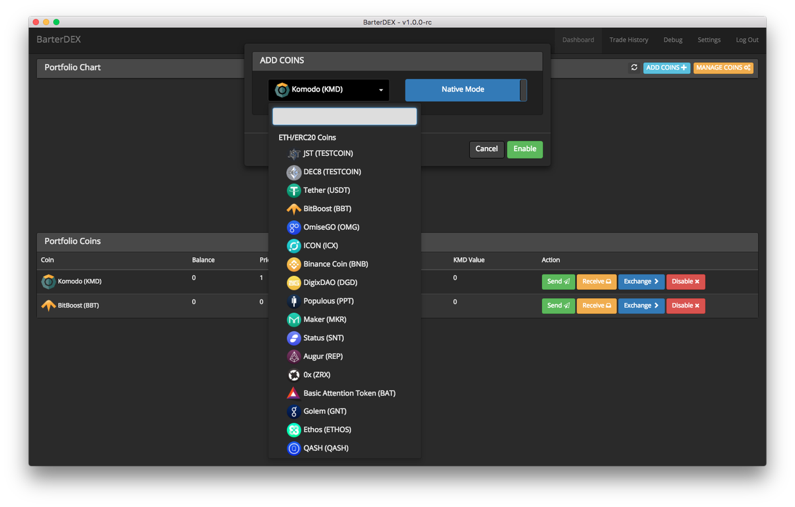Image resolution: width=795 pixels, height=507 pixels.
Task: Select OmiseGO (OMG) from the list
Action: coord(344,227)
